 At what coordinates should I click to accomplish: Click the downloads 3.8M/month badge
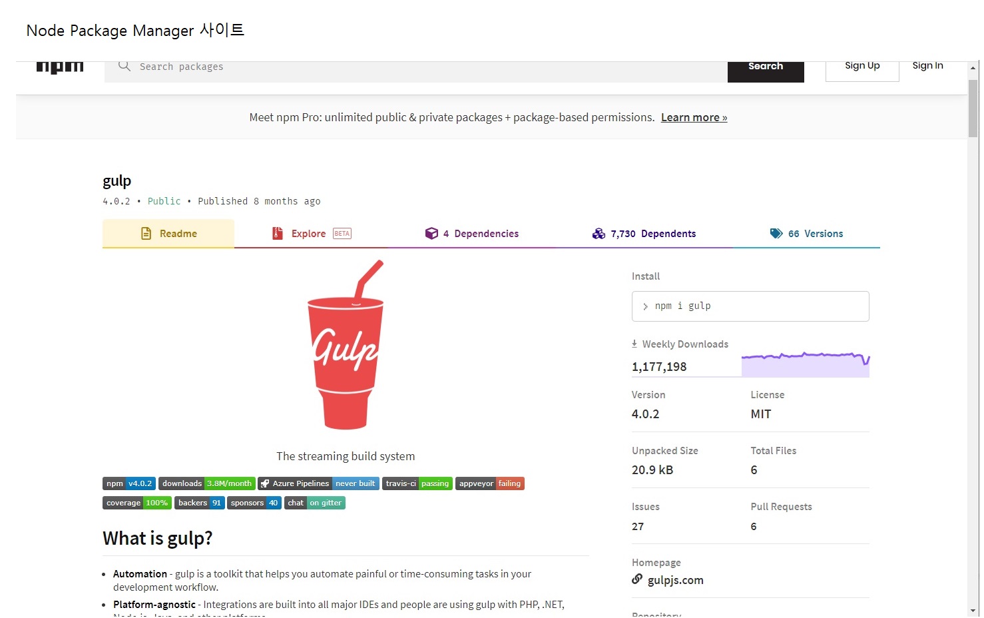207,483
